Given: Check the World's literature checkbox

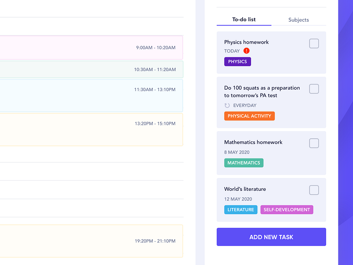Looking at the screenshot, I should 314,190.
